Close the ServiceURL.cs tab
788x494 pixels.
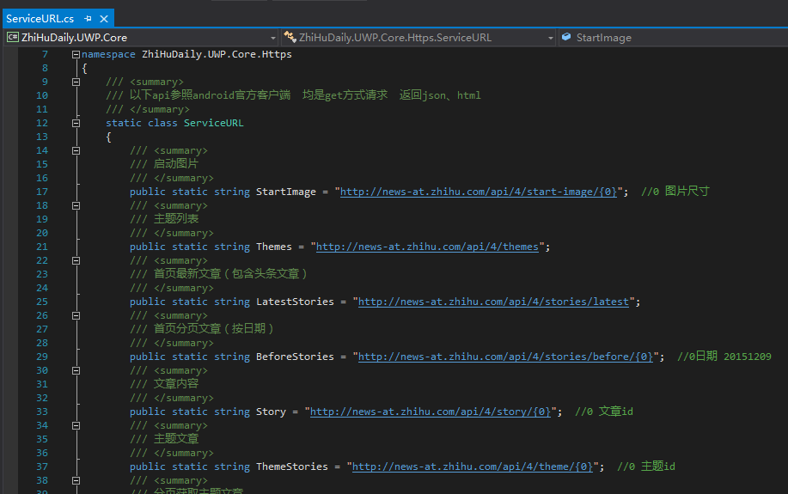(103, 19)
